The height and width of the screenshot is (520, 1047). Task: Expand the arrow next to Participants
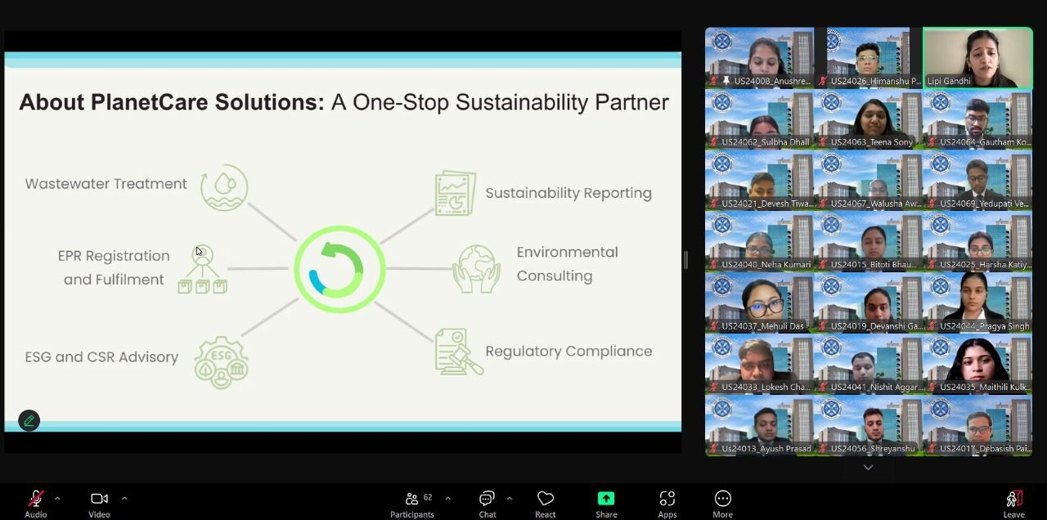tap(447, 498)
